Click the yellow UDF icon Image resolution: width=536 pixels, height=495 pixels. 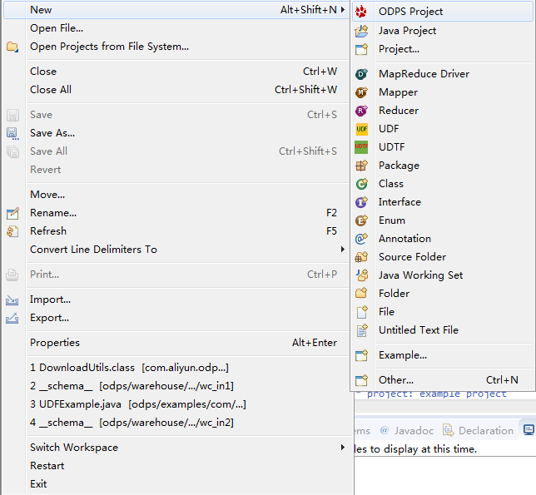tap(362, 129)
